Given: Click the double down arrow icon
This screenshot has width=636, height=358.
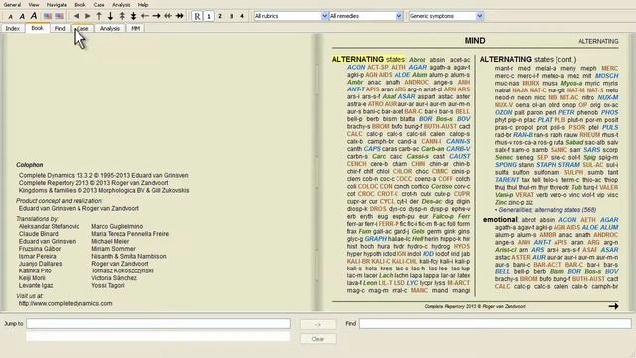Looking at the screenshot, I should point(133,16).
